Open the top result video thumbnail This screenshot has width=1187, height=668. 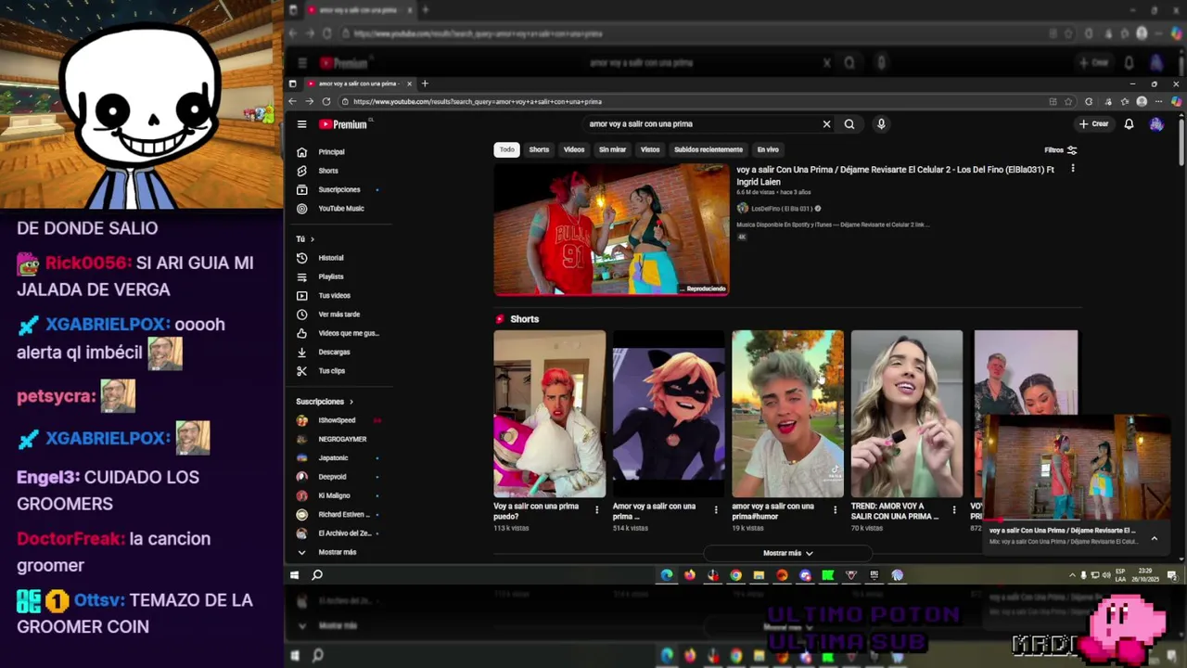click(611, 229)
